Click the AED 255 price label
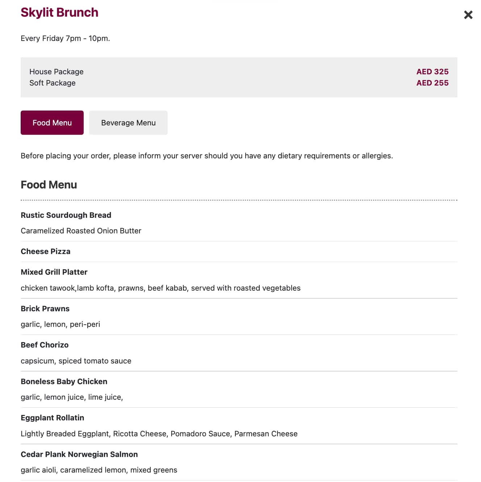Screen dimensions: 481x482 point(432,83)
